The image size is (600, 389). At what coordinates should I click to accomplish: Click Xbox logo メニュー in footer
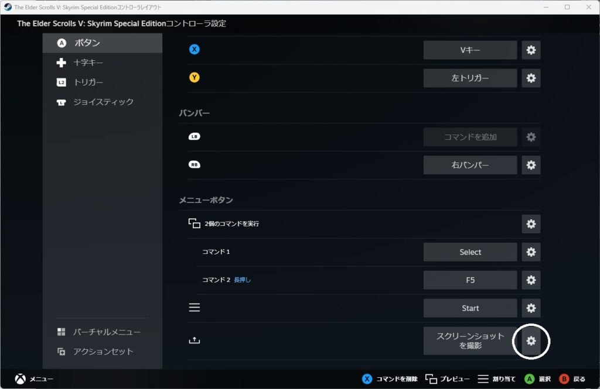[34, 378]
